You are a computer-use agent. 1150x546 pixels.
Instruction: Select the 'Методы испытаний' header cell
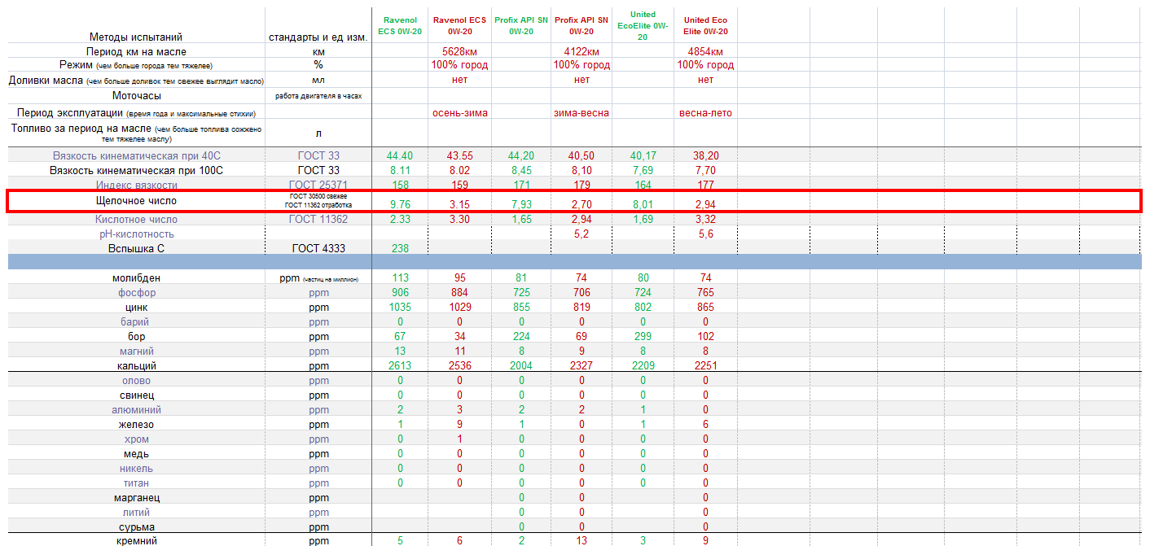136,37
